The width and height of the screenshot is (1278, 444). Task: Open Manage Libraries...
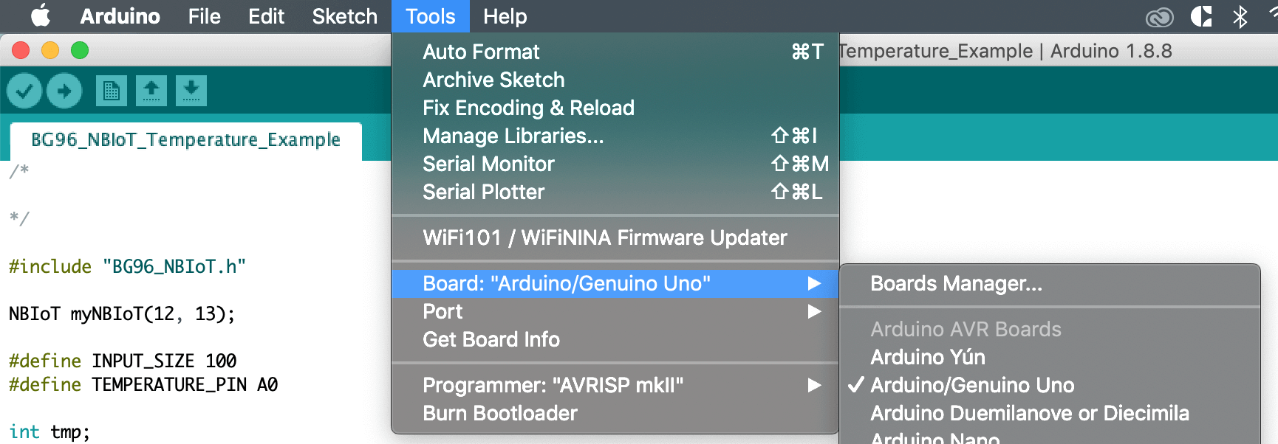pyautogui.click(x=615, y=136)
